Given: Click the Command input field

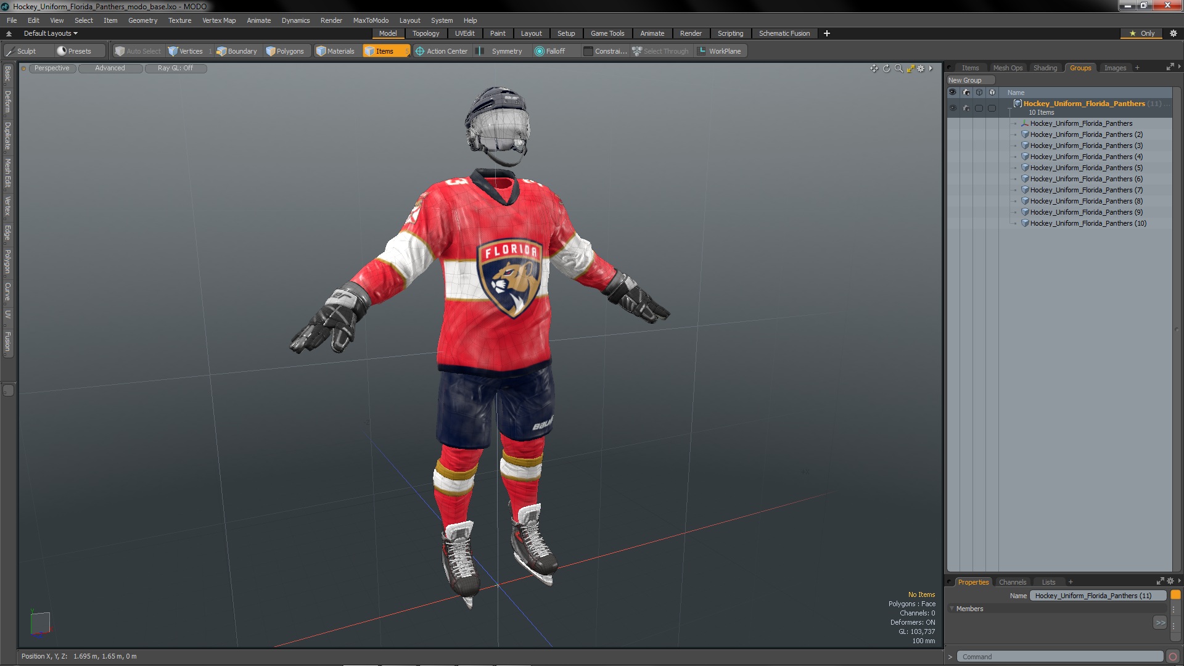Looking at the screenshot, I should pyautogui.click(x=1061, y=657).
